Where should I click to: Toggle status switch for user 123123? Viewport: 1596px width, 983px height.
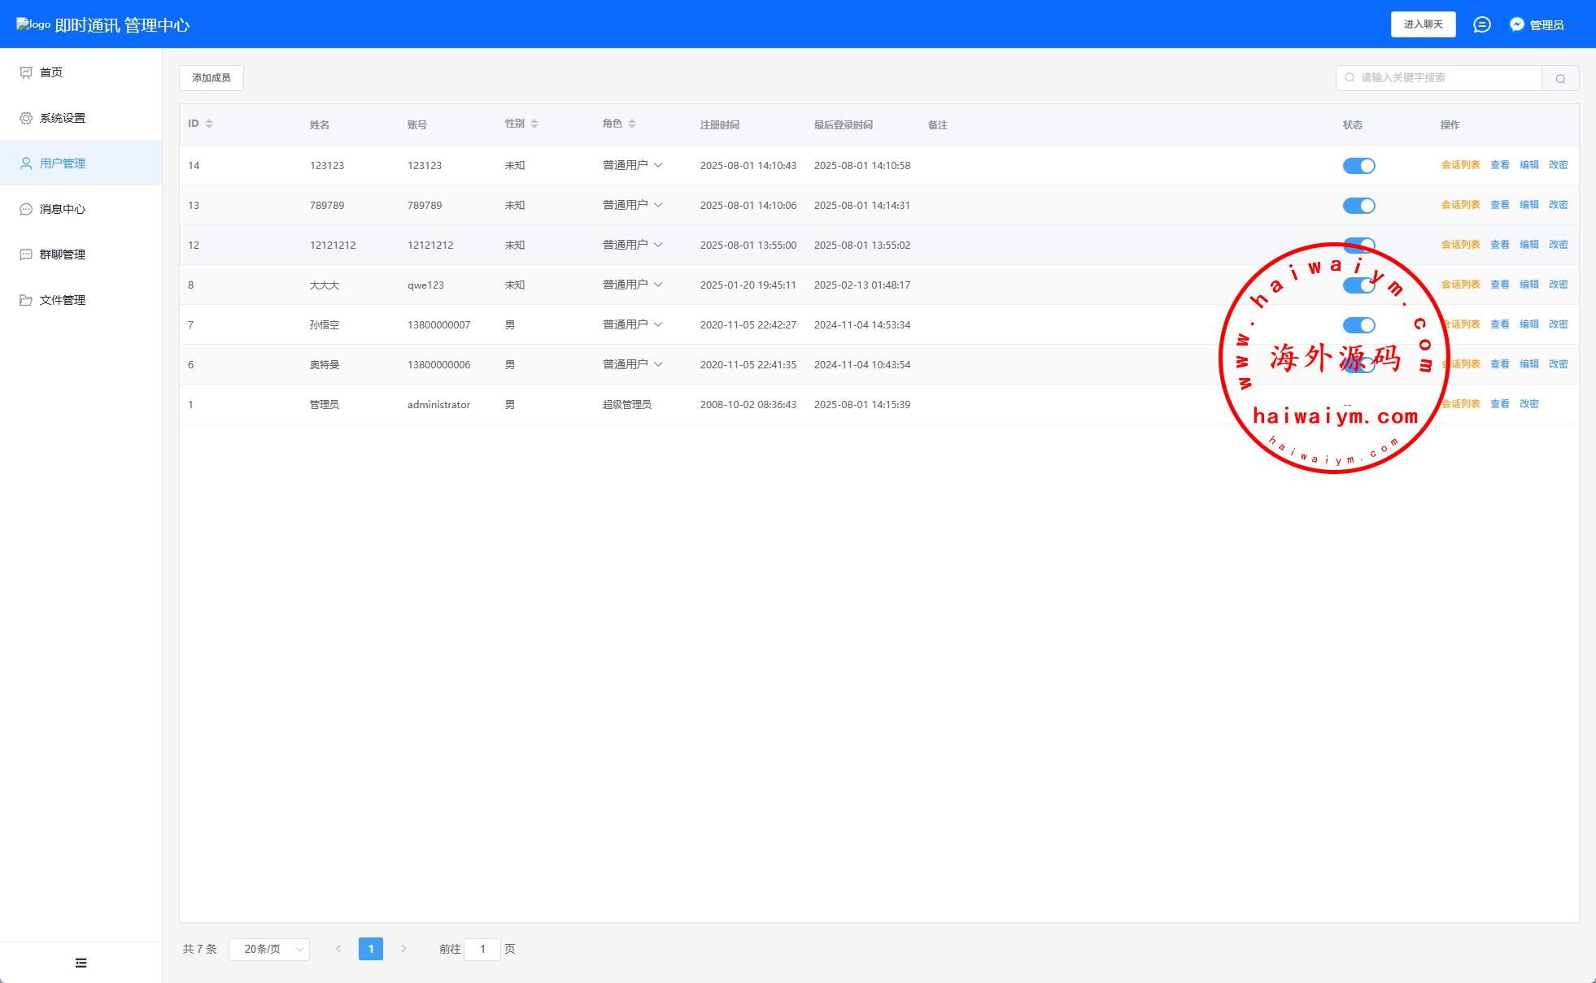pos(1358,166)
